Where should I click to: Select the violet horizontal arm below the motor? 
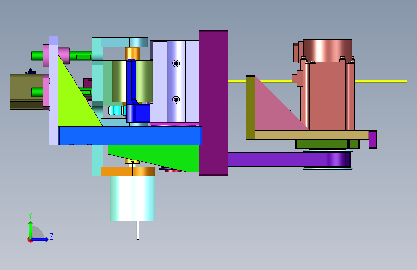277,160
